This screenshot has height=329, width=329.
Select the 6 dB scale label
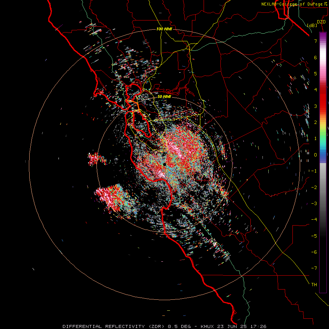click(315, 57)
